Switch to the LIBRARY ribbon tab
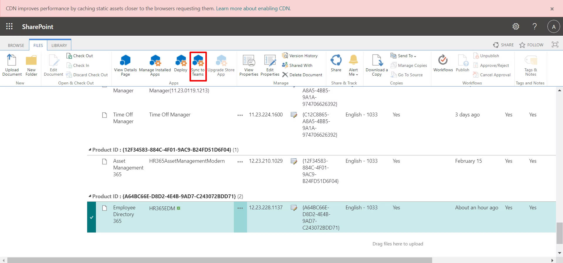This screenshot has width=563, height=263. point(59,45)
